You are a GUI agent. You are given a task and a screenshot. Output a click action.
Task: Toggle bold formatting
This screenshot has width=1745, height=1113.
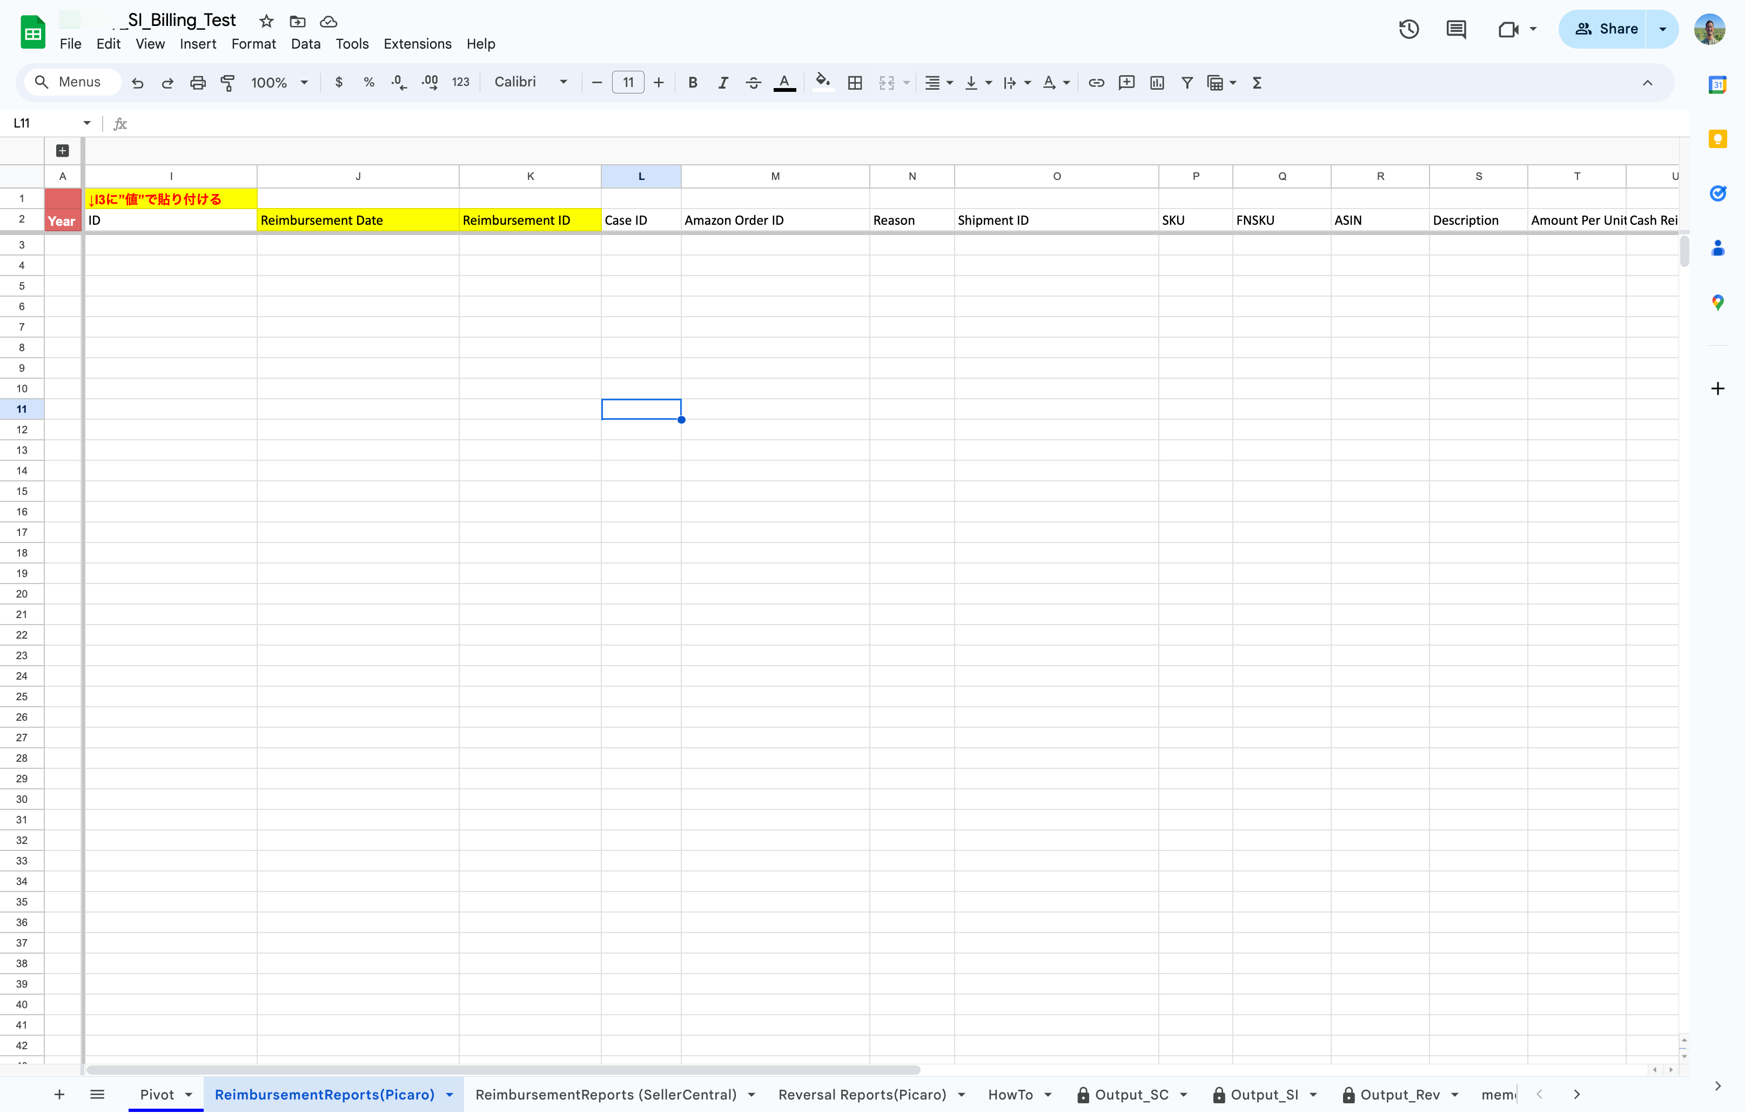pyautogui.click(x=693, y=83)
